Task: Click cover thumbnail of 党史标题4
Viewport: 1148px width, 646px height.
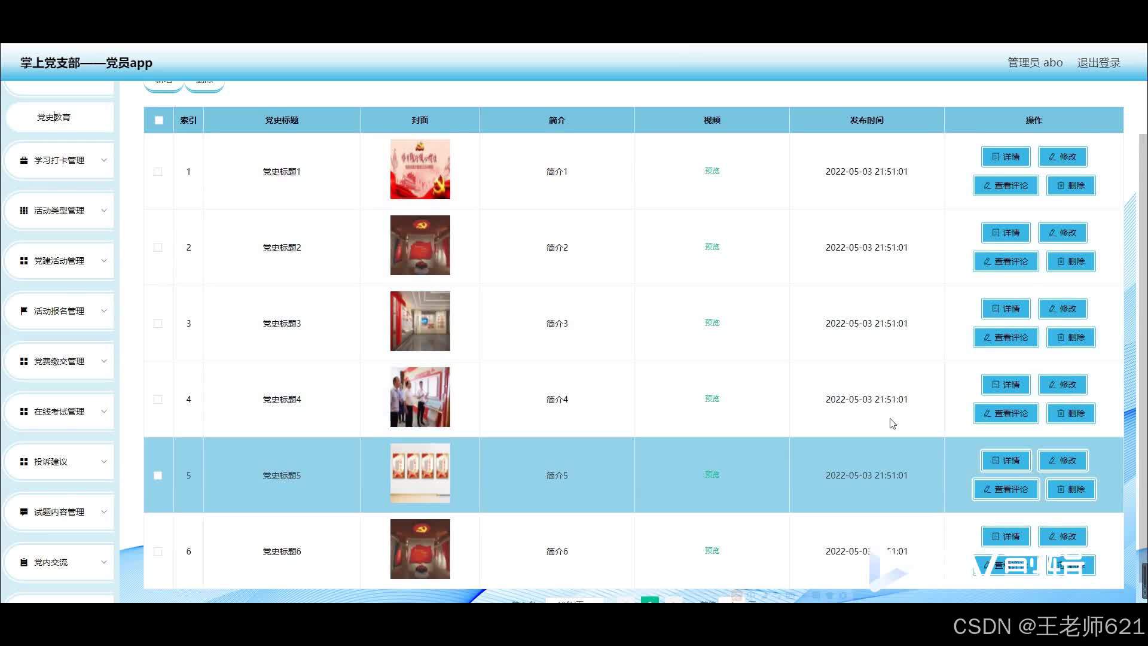Action: 420,397
